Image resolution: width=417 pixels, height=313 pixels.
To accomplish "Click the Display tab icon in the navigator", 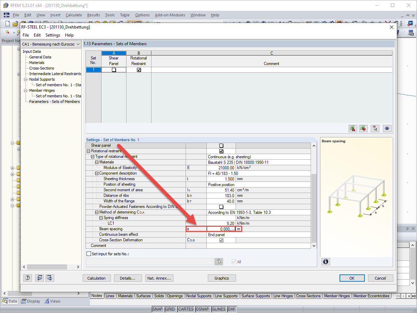I will coord(23,301).
